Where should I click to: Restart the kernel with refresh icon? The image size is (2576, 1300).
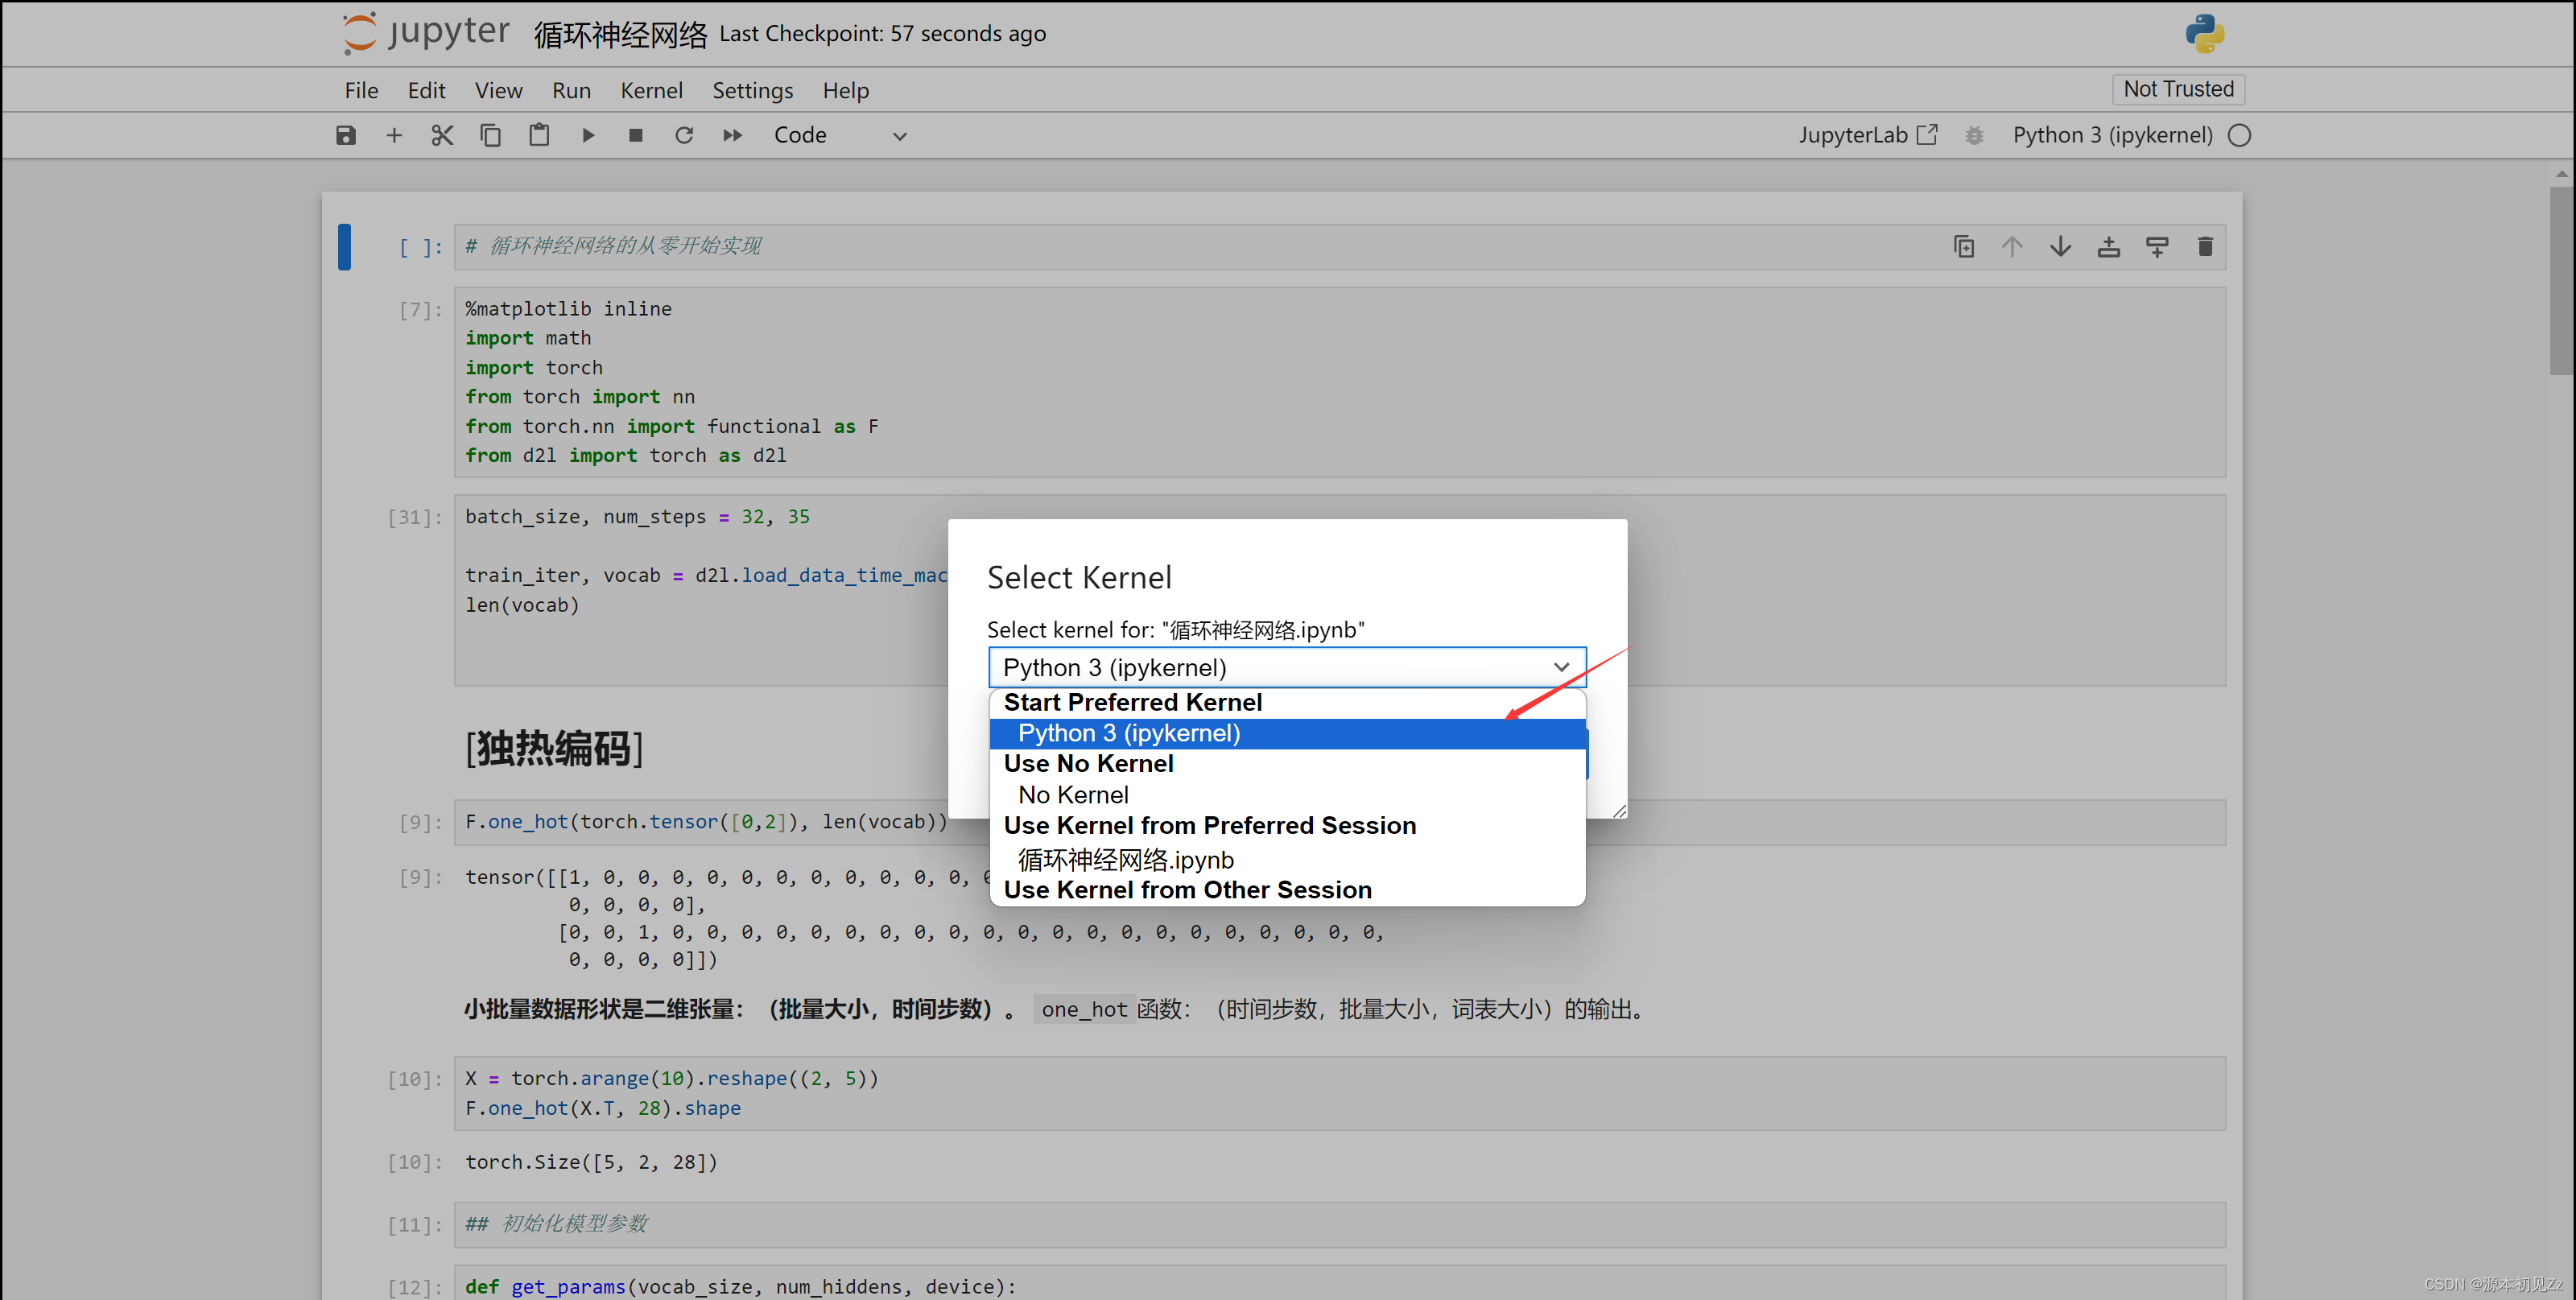684,135
